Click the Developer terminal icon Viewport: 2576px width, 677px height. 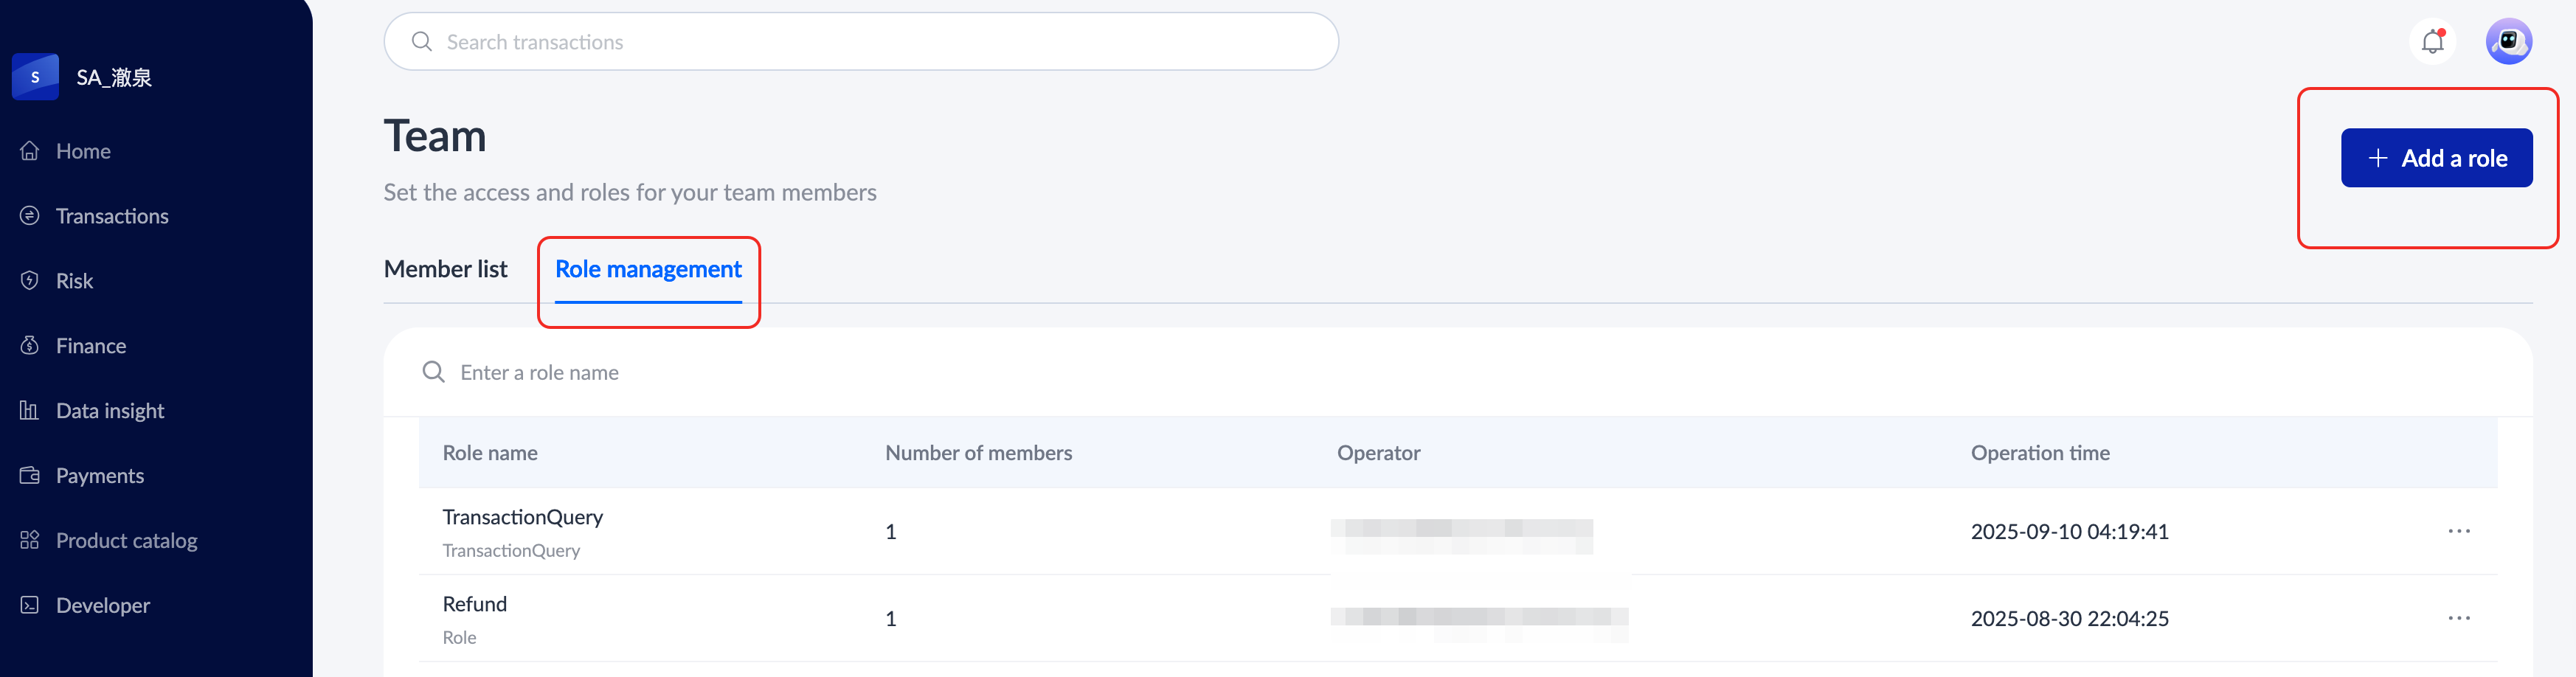pyautogui.click(x=30, y=606)
